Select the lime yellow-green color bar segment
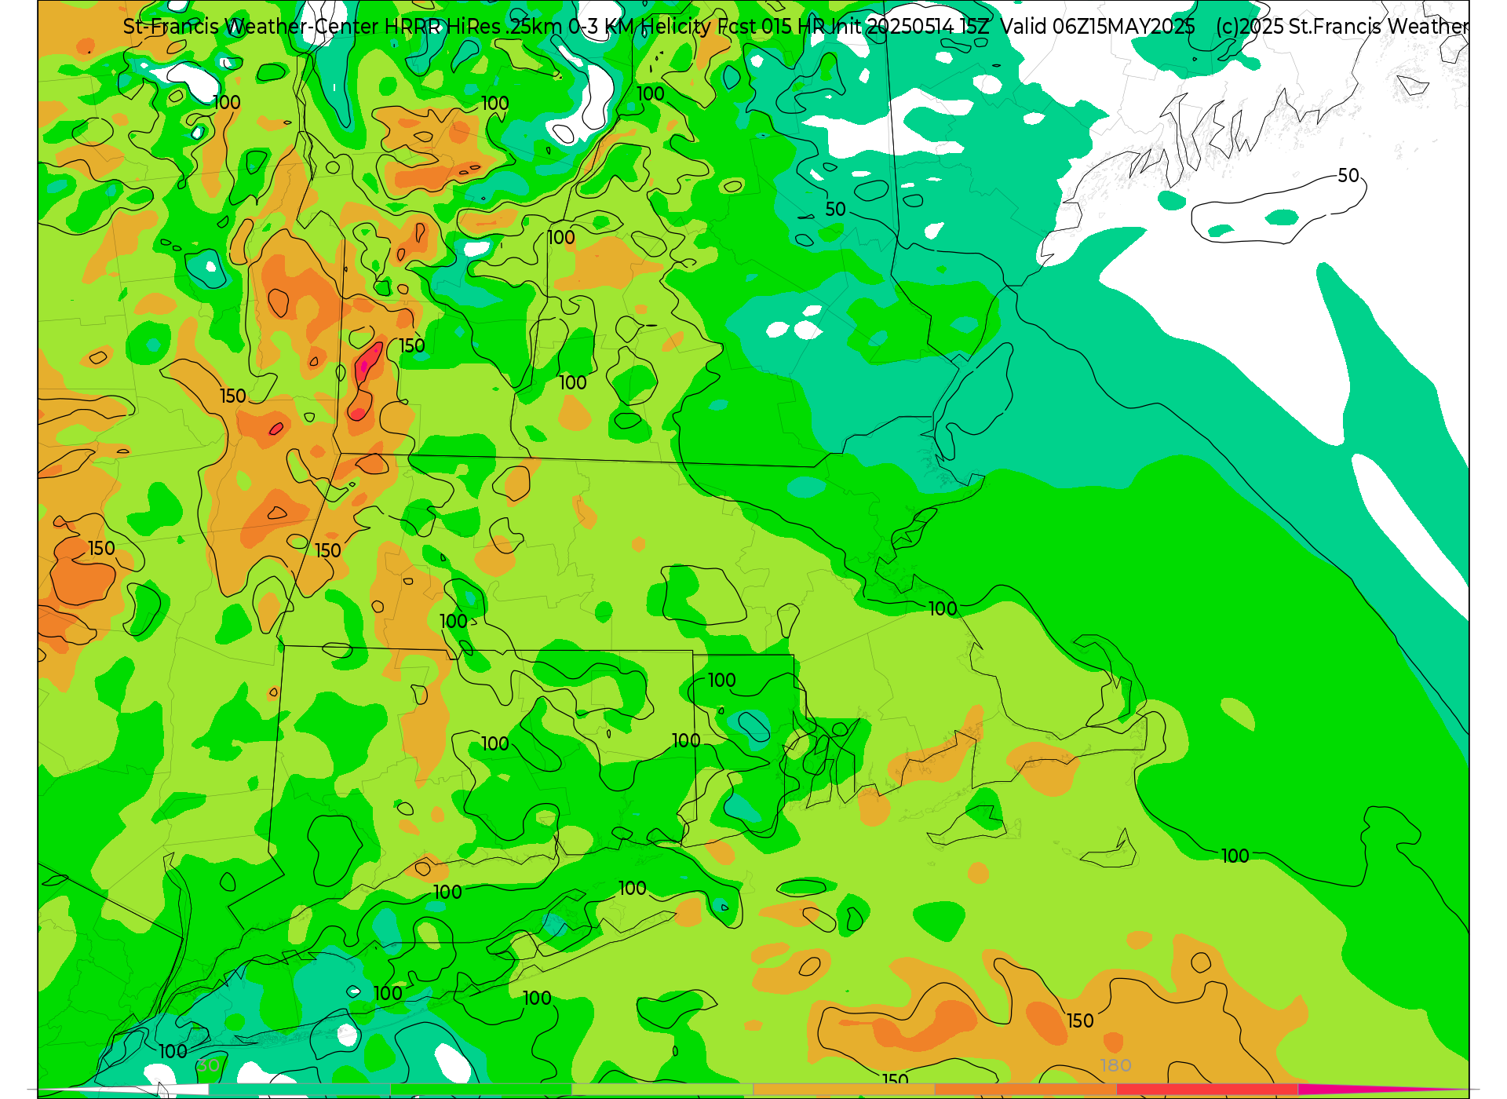 click(662, 1089)
